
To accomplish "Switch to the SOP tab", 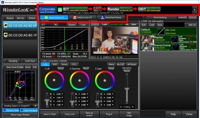I will point(55,64).
